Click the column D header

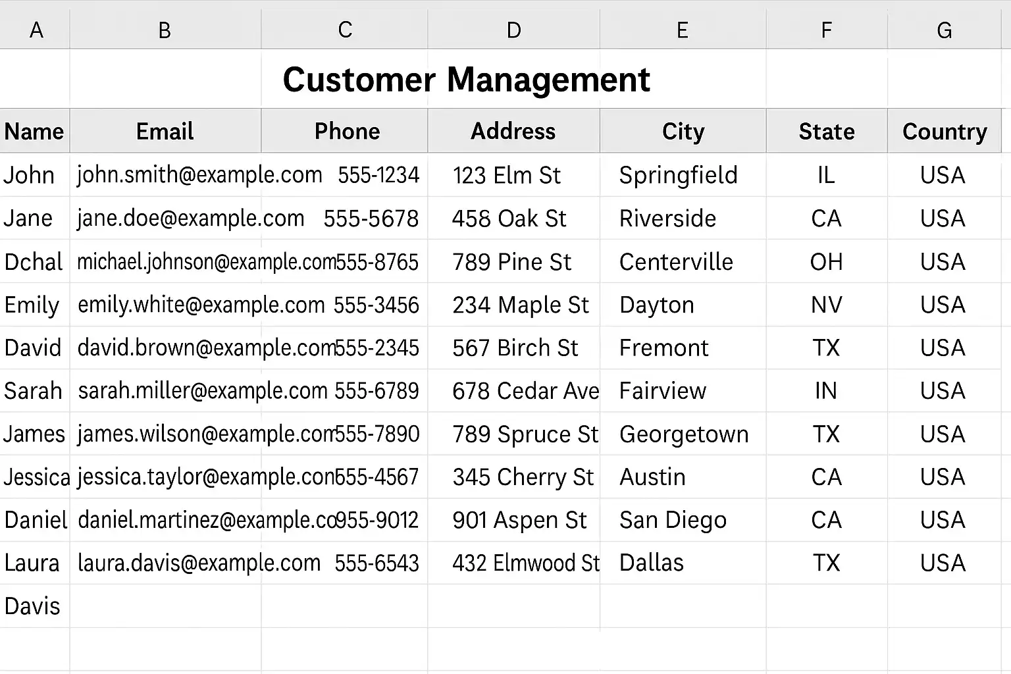pyautogui.click(x=513, y=30)
